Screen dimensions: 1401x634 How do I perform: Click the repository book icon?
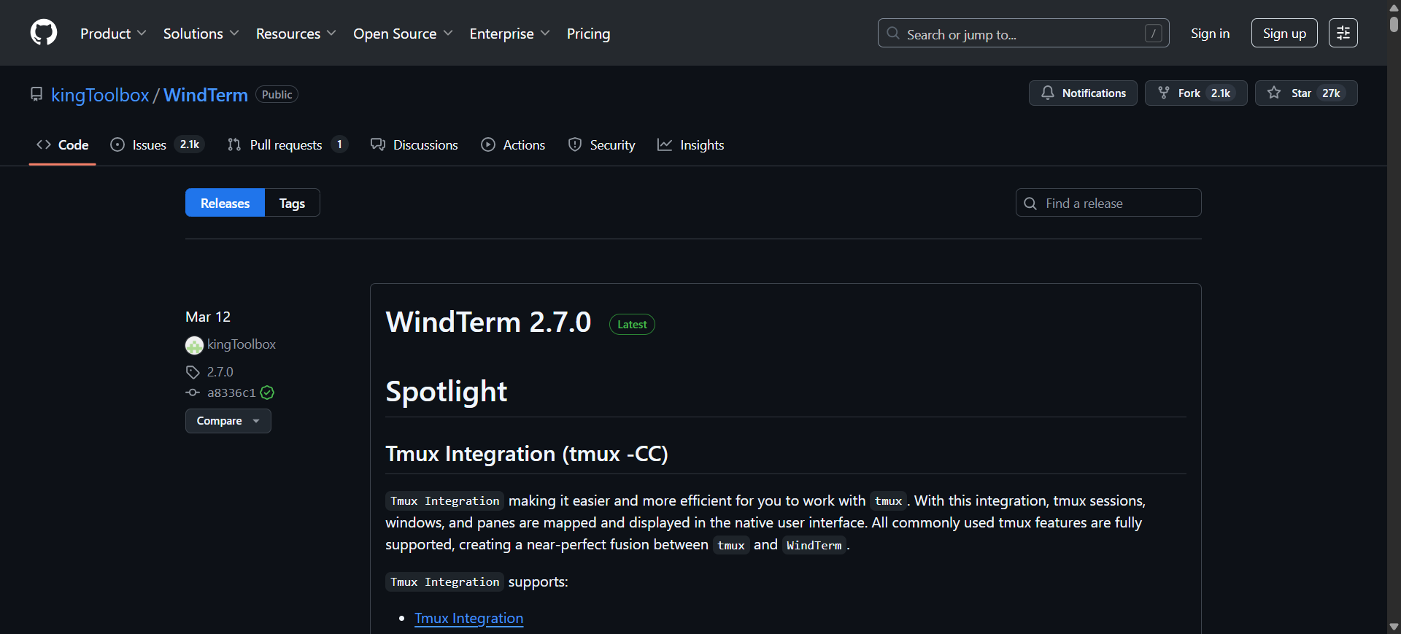(36, 94)
